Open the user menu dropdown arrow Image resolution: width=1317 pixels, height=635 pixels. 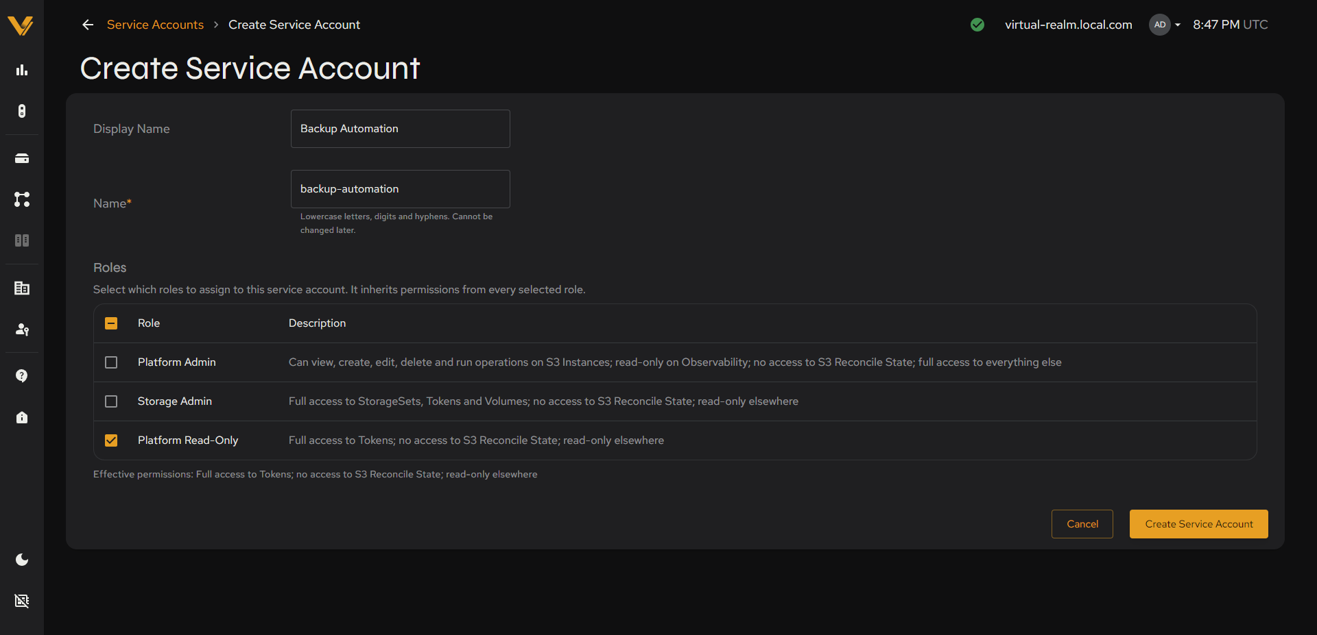point(1178,25)
